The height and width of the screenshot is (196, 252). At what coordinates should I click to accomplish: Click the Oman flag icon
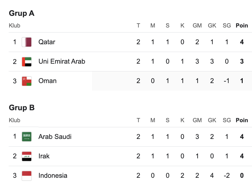click(27, 81)
